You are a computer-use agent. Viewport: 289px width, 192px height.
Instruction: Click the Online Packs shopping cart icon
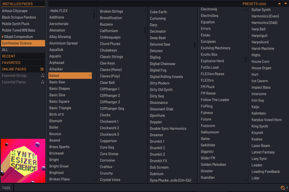tap(42, 69)
